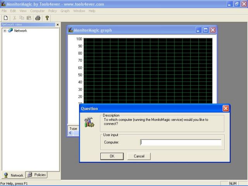Viewport: 248px width, 186px height.
Task: Minimize the MonitorMagic graph window
Action: 198,30
